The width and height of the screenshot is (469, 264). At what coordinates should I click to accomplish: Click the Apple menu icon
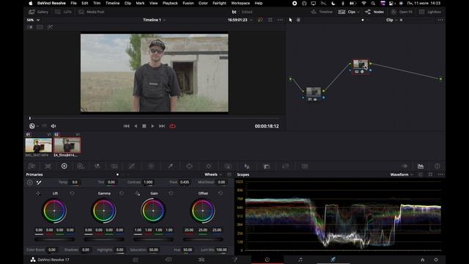pyautogui.click(x=31, y=3)
